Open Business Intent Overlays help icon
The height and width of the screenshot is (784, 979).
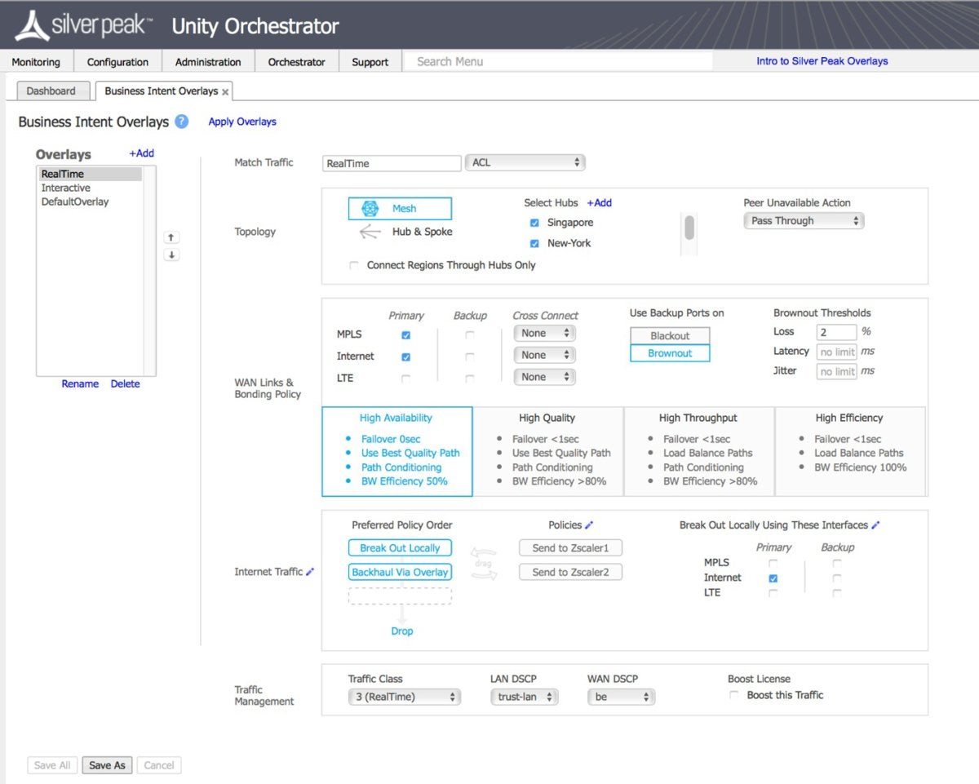click(x=181, y=122)
